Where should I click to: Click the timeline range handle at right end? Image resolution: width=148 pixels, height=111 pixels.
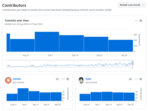[133, 64]
